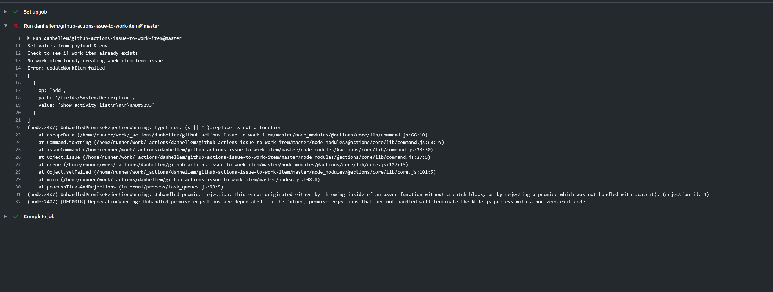
Task: Click the Run danhellem/github-actions-issue-to-work-item@master title
Action: 91,26
